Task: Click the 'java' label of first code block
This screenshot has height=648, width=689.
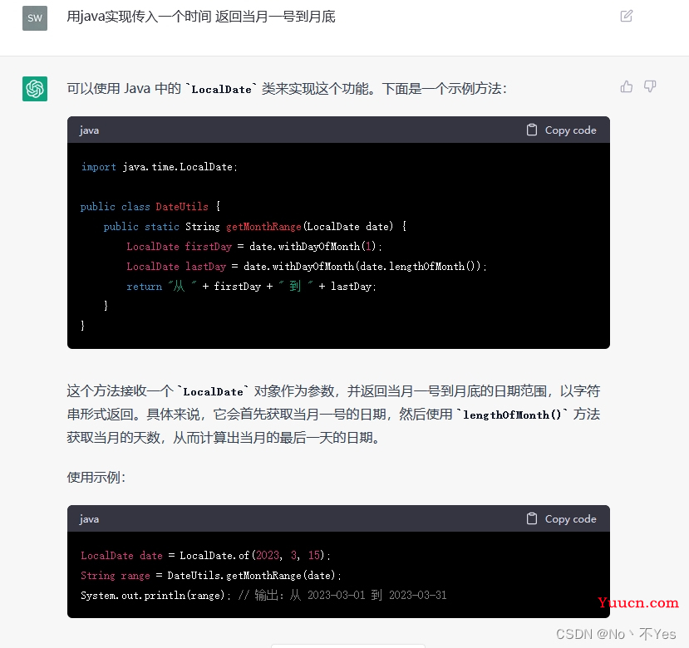Action: coord(89,130)
